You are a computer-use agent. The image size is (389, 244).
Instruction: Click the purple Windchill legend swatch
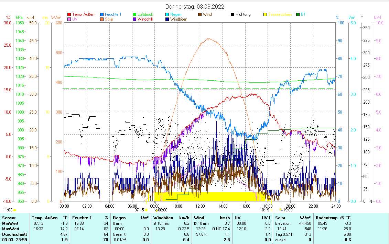135,19
